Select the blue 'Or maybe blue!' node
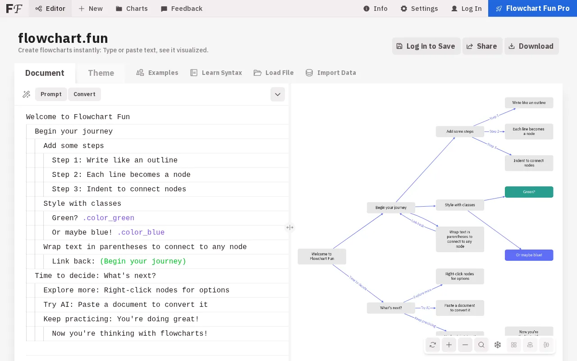The height and width of the screenshot is (361, 577). [529, 255]
